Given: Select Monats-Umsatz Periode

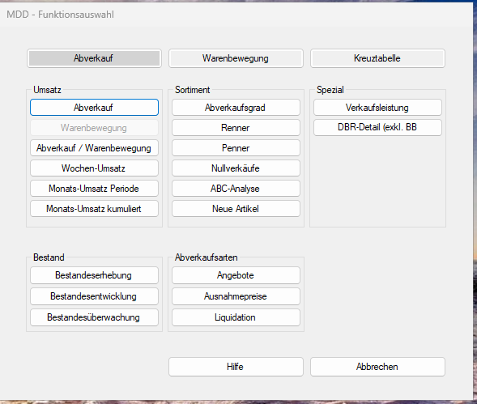Looking at the screenshot, I should pos(94,189).
